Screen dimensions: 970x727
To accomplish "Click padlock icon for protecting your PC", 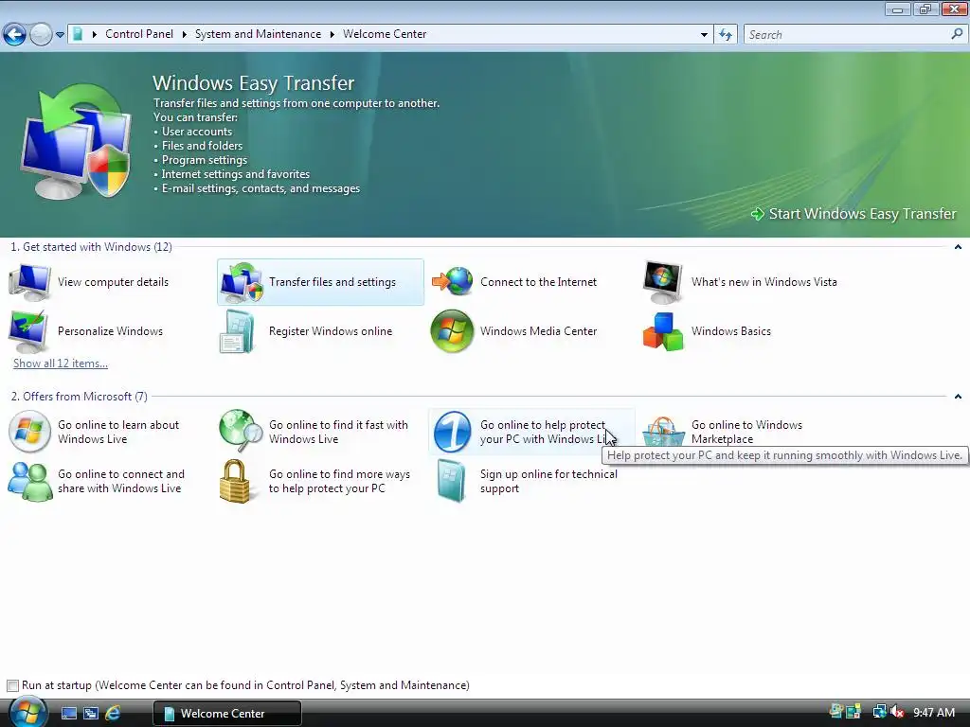I will [235, 481].
